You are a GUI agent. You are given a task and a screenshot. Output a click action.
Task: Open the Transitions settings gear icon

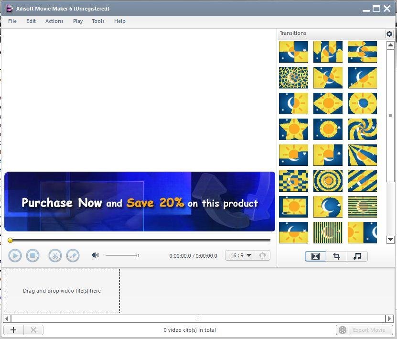tap(389, 34)
